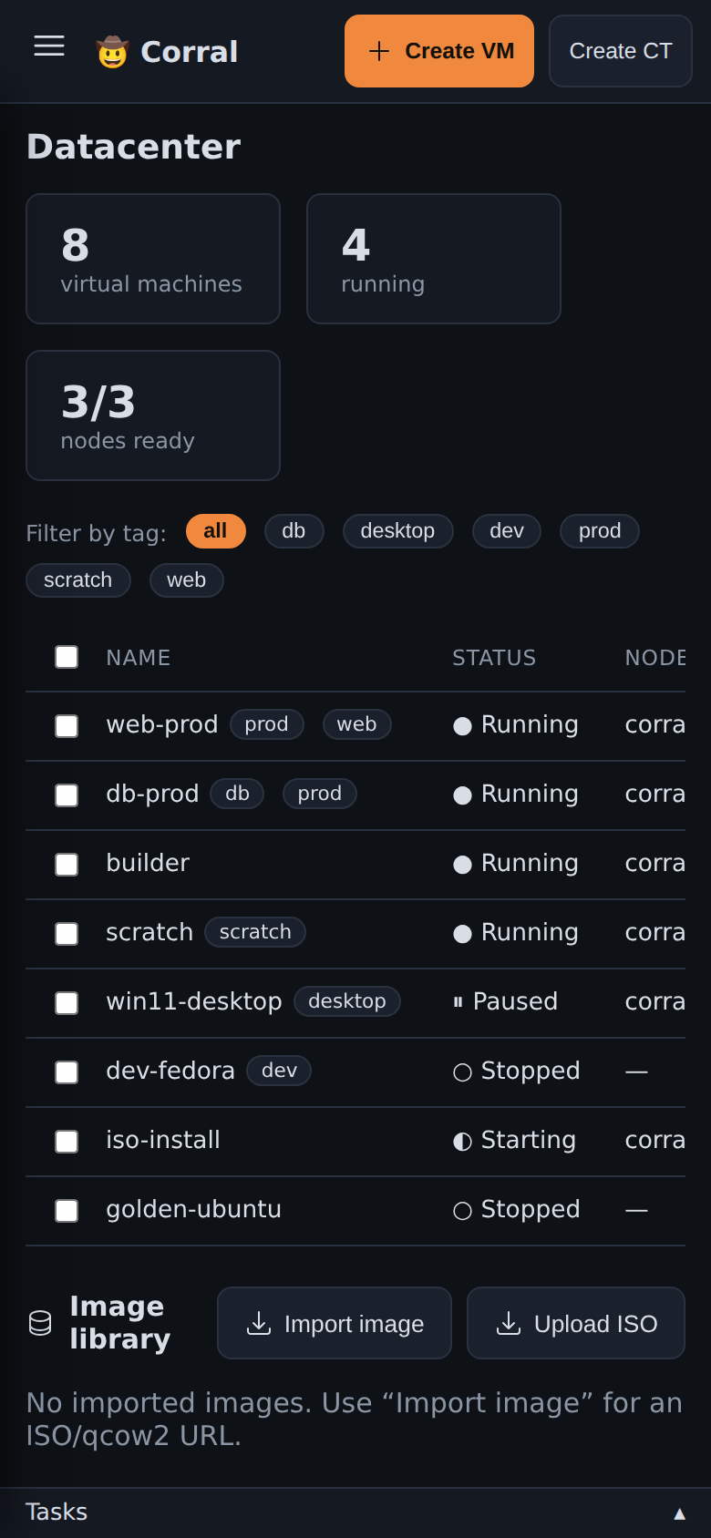Screen dimensions: 711x1538
Task: Open the 3/3 nodes ready card
Action: coord(153,415)
